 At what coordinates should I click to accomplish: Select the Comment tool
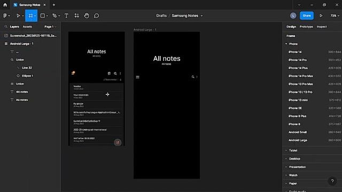coord(96,15)
